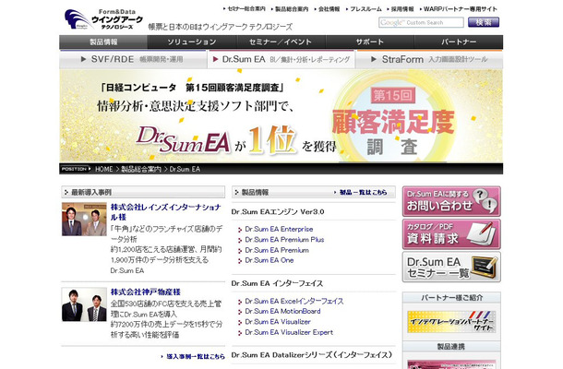
Task: Click the カタログ/PDF 資料請求 button
Action: (x=451, y=234)
